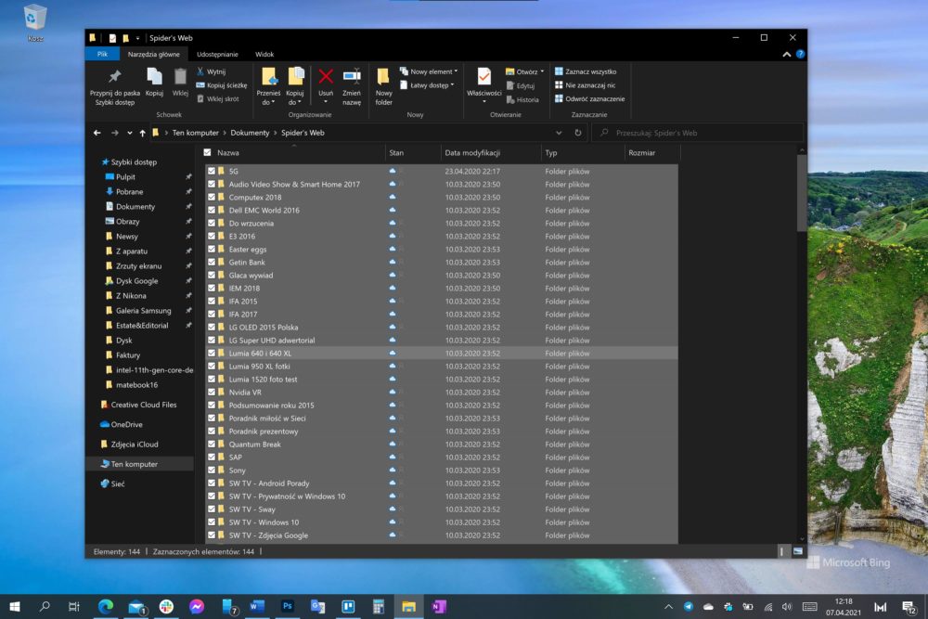Open the Kopiuj do dropdown
The width and height of the screenshot is (928, 619).
[294, 97]
